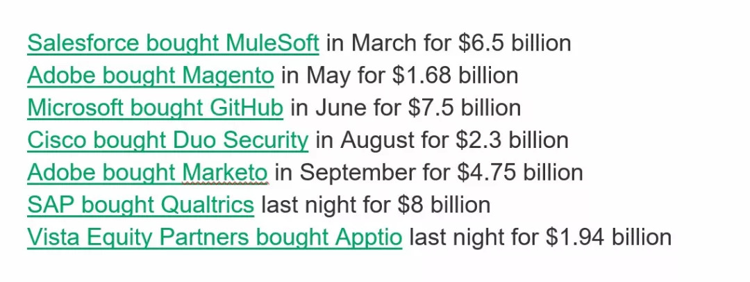Viewport: 750px width, 282px height.
Task: Follow the "Microsoft bought GitHub" hyperlink
Action: pos(155,108)
